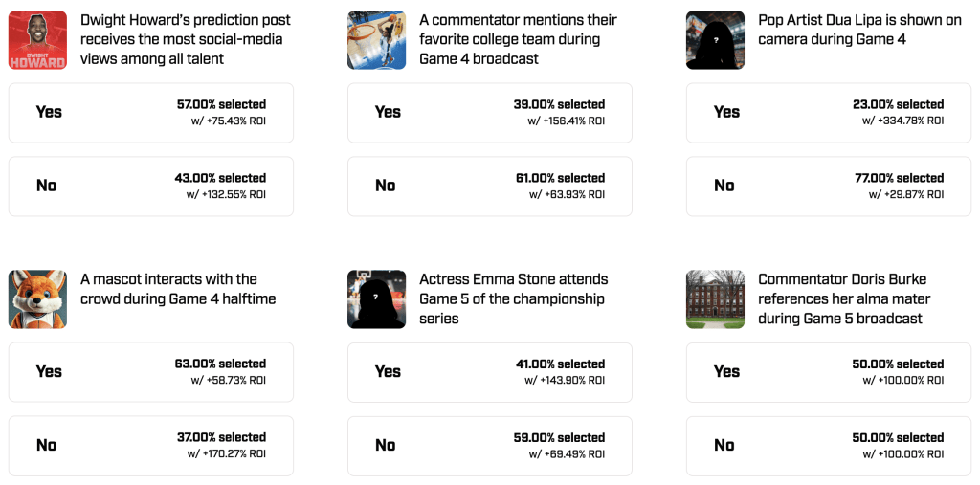The height and width of the screenshot is (485, 980).
Task: Choose Yes for Dwight Howard prediction post
Action: pos(150,113)
